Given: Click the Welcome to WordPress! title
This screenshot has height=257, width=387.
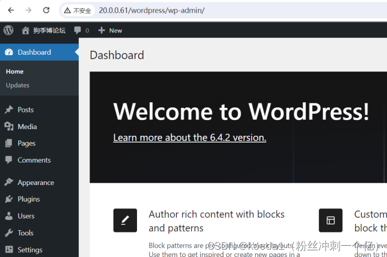Looking at the screenshot, I should click(241, 112).
